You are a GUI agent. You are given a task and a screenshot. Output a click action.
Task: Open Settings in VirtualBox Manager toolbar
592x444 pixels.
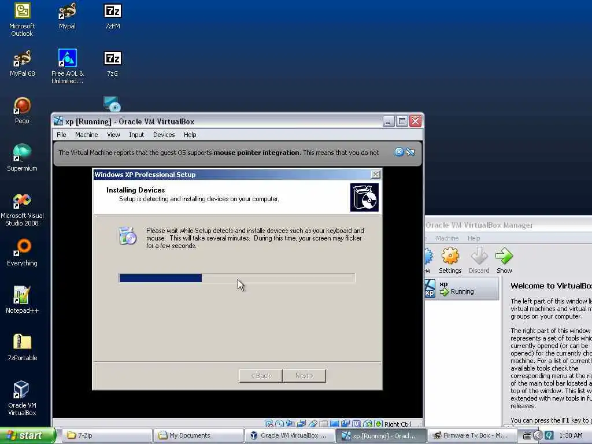(x=450, y=260)
